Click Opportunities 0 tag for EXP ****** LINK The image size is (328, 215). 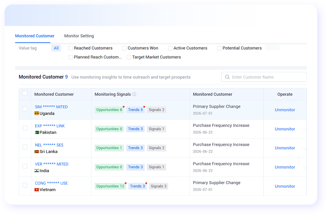pos(109,129)
